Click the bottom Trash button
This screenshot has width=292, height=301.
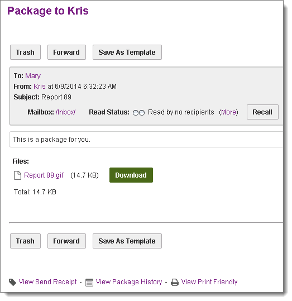point(25,241)
